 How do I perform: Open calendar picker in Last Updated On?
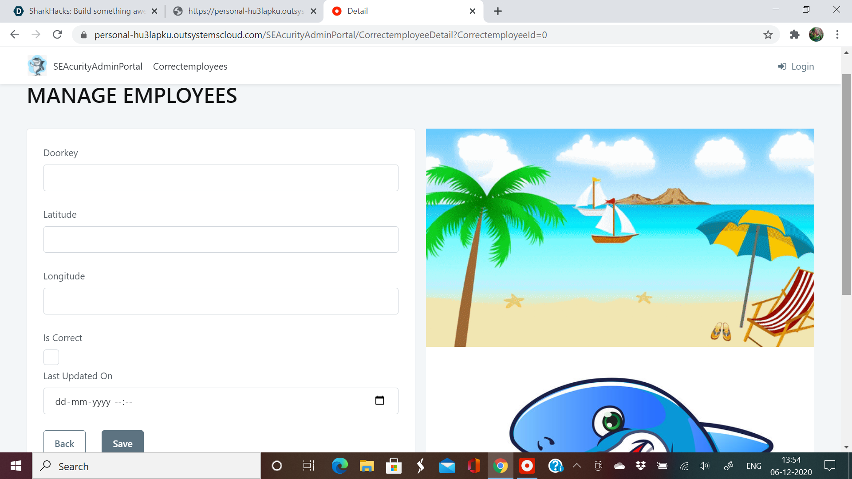(379, 400)
